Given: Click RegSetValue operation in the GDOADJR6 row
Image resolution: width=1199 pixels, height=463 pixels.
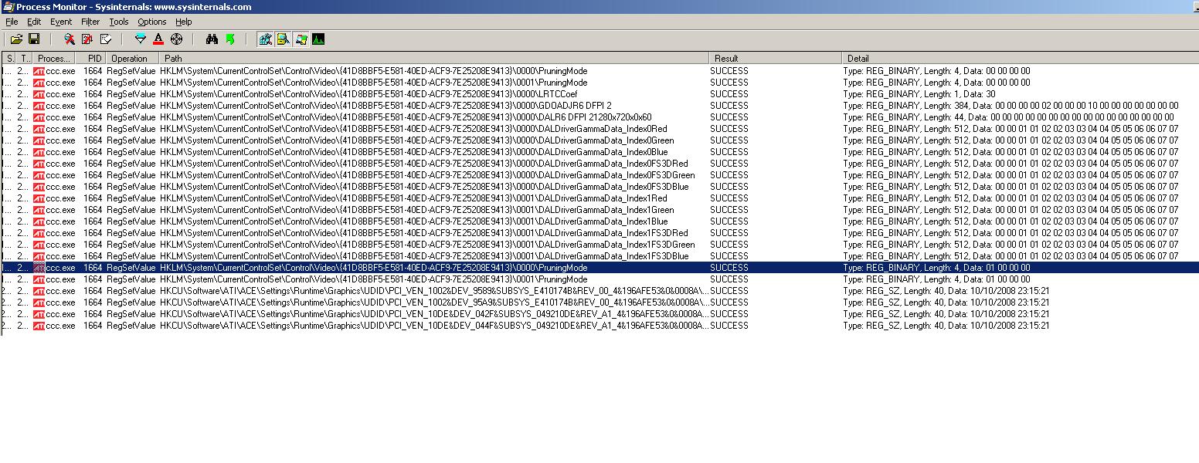Looking at the screenshot, I should click(131, 106).
